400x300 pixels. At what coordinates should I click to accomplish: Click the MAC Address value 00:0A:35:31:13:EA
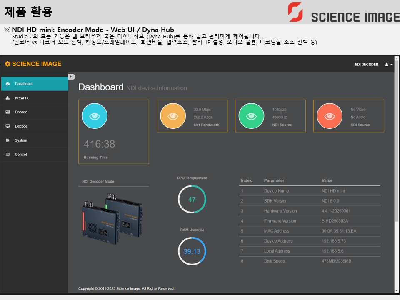pyautogui.click(x=339, y=231)
